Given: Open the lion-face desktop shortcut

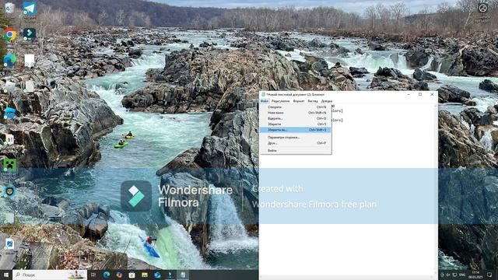Looking at the screenshot, I should (9, 191).
